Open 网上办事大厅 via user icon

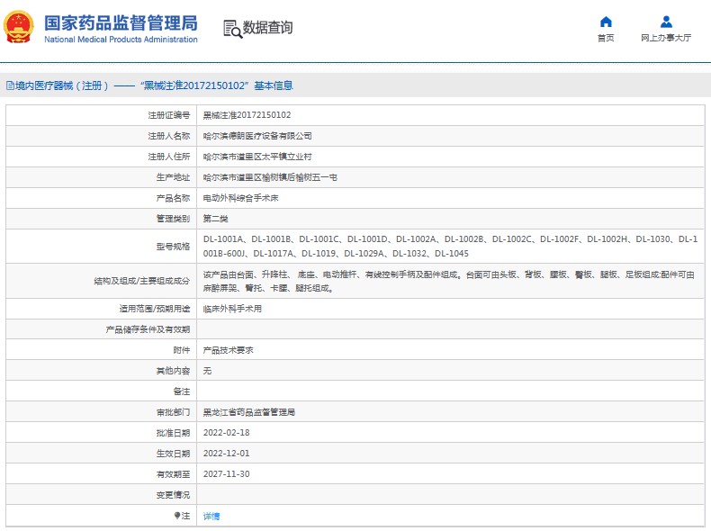point(666,22)
